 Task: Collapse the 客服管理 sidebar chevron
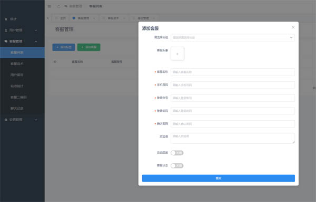pos(36,41)
